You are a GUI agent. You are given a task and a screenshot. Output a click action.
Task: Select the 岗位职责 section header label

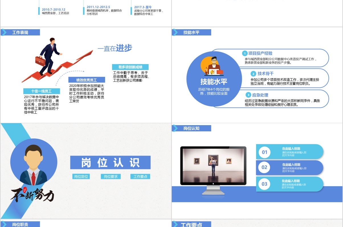(20, 224)
